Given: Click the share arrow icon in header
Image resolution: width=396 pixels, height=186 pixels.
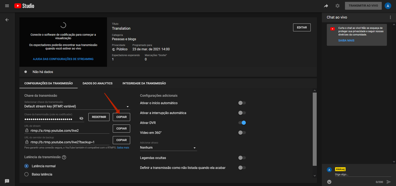Looking at the screenshot, I should pyautogui.click(x=326, y=6).
